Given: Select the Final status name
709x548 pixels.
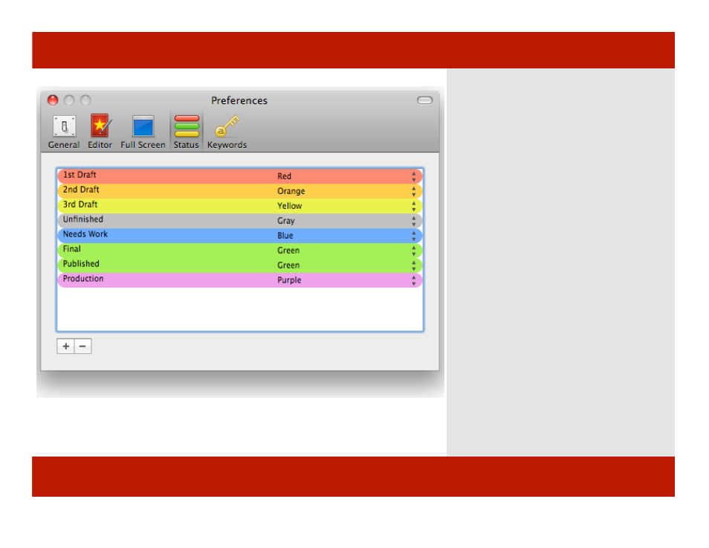Looking at the screenshot, I should click(71, 249).
